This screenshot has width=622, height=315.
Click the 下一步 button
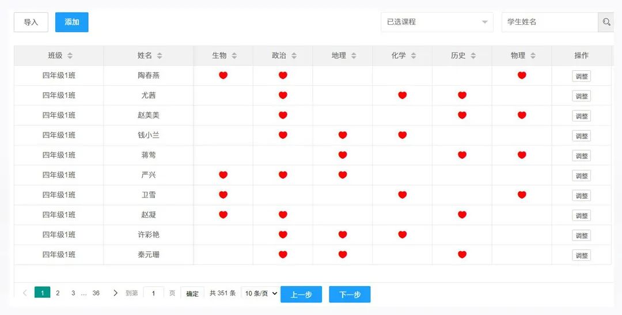(350, 294)
